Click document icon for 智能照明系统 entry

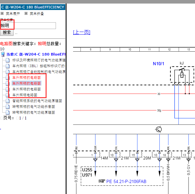7,101
